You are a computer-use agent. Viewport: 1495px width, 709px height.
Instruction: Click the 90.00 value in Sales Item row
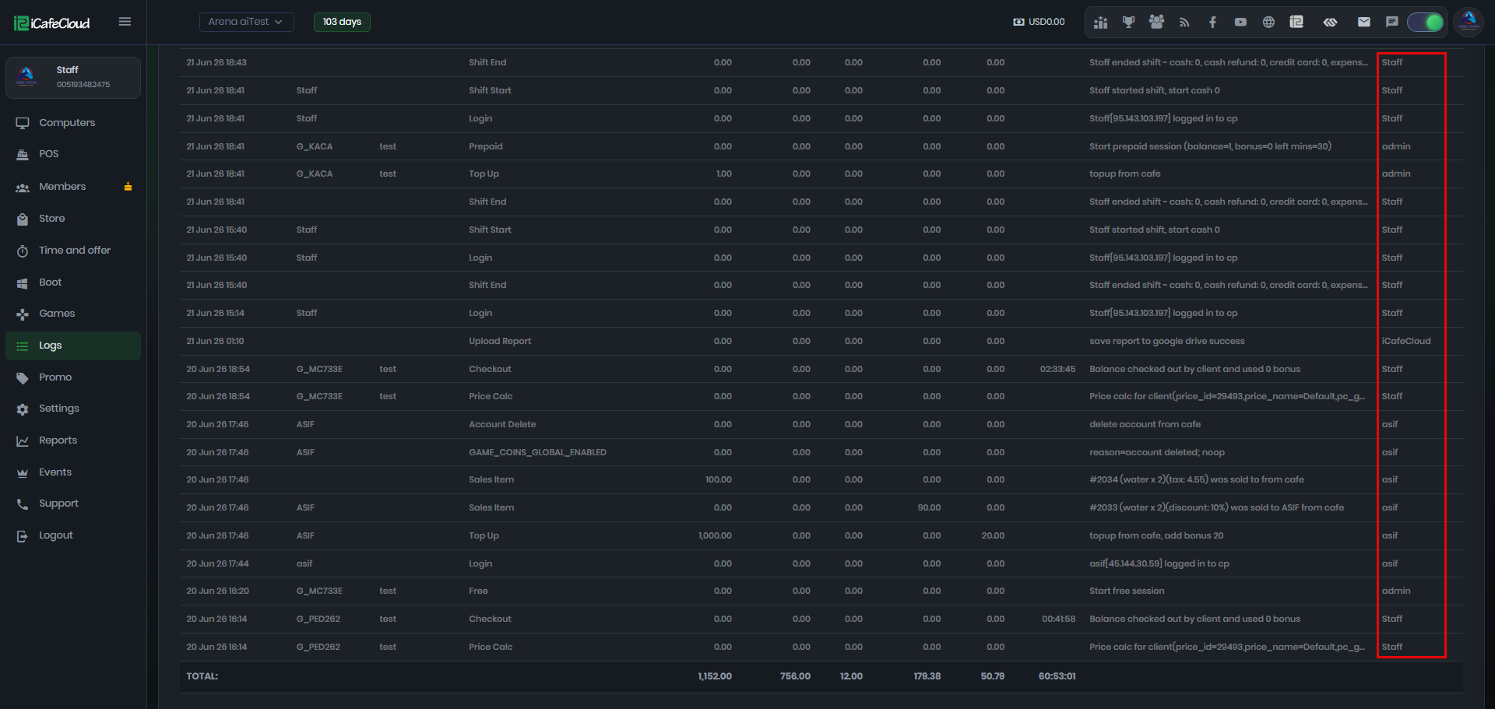click(929, 507)
